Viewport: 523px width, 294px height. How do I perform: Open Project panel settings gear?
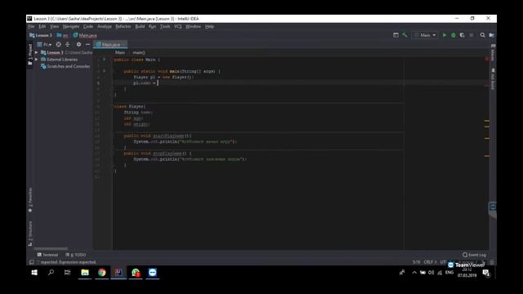click(x=78, y=44)
